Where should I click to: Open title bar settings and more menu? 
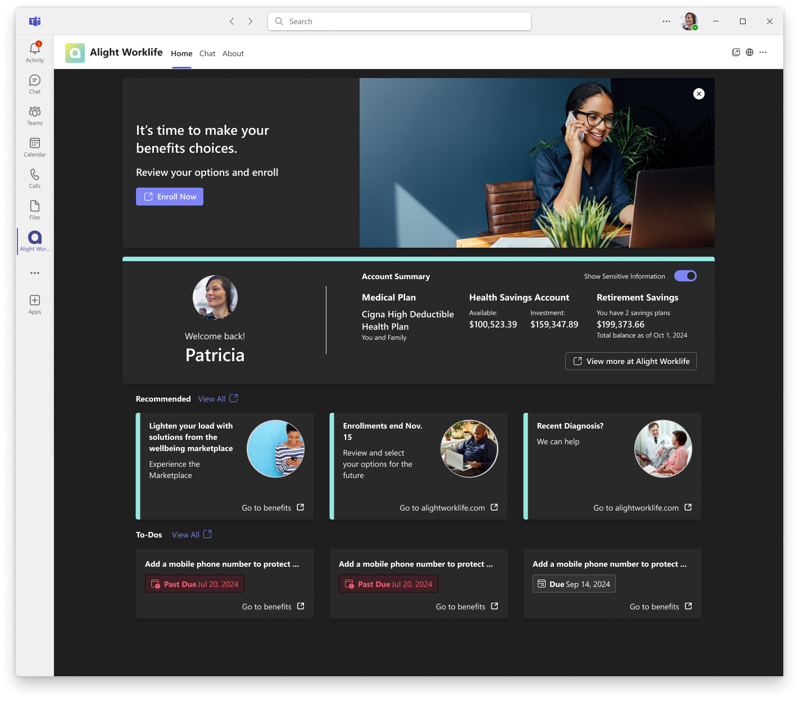click(x=666, y=21)
